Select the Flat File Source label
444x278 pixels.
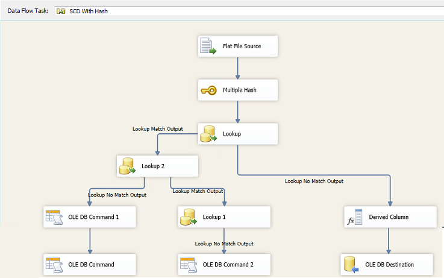click(242, 46)
